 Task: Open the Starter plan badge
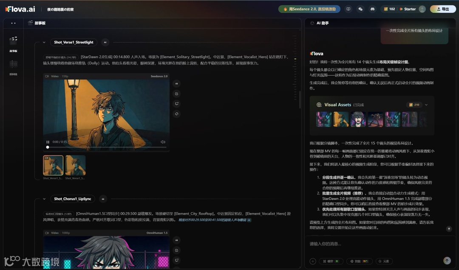[408, 9]
